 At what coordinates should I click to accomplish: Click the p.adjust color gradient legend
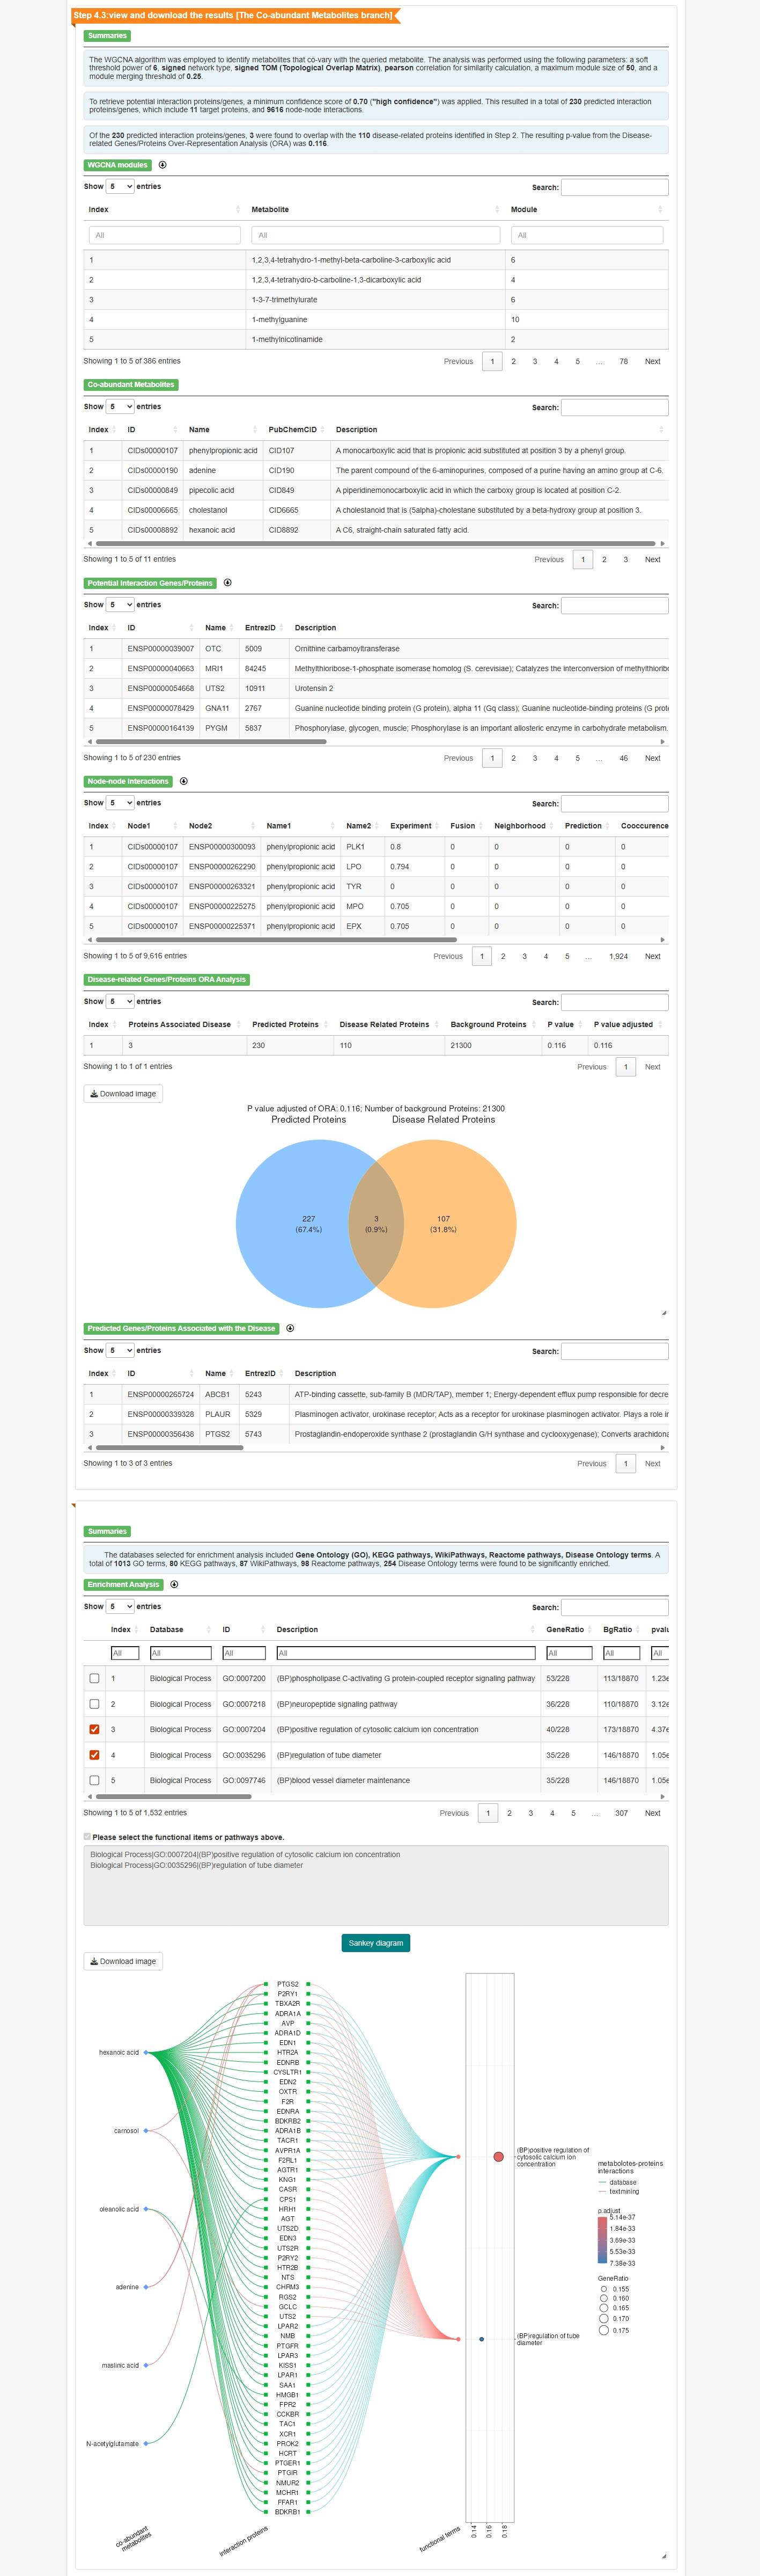(602, 2240)
